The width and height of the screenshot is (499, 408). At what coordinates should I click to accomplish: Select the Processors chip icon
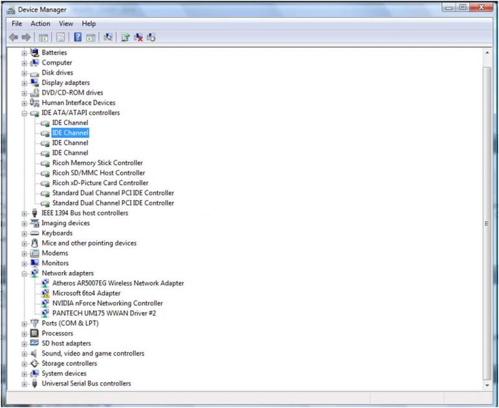[34, 333]
